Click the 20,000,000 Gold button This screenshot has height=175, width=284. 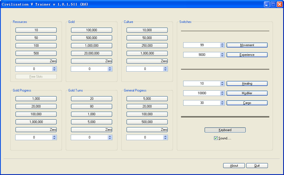(92, 53)
